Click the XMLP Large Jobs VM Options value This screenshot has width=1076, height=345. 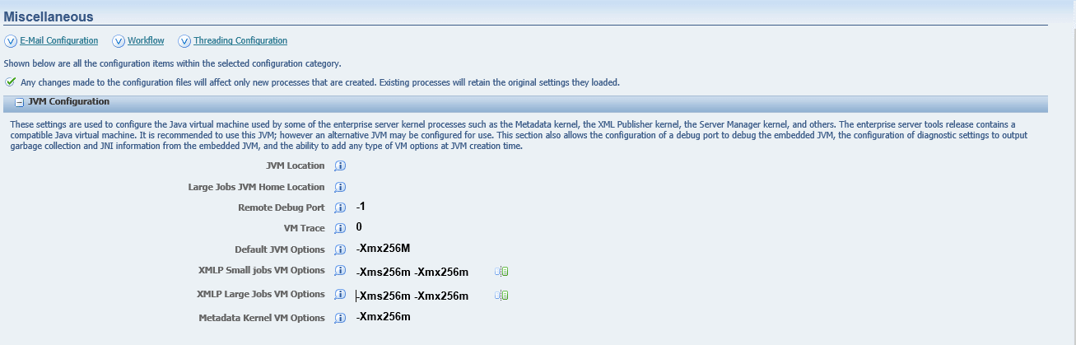click(x=412, y=296)
